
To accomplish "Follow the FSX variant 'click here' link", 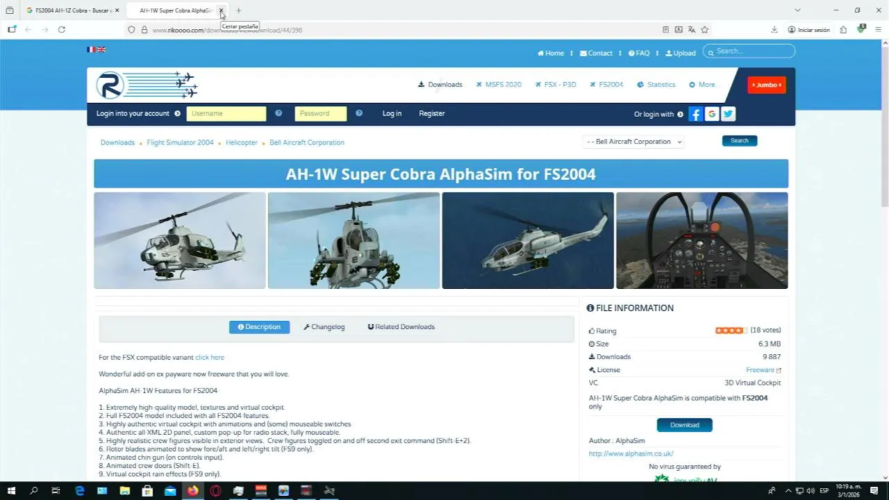I will 210,358.
